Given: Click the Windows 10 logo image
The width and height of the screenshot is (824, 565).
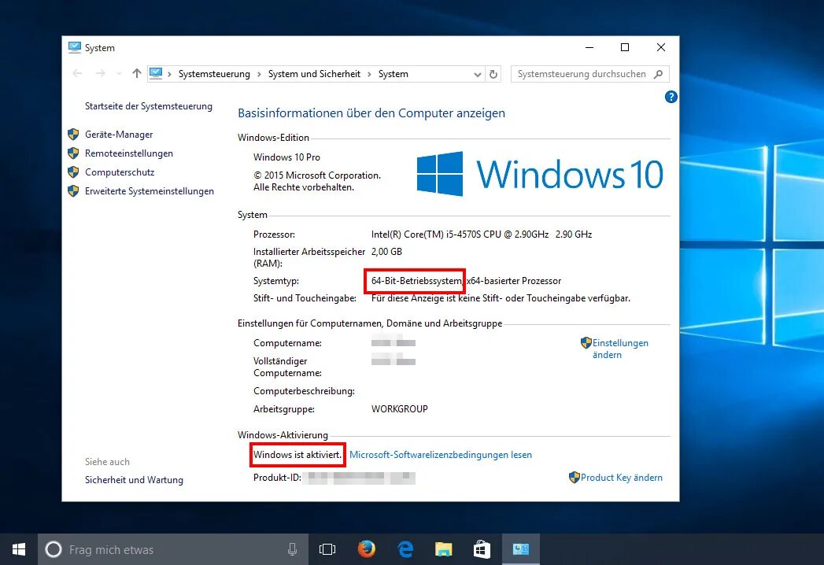Looking at the screenshot, I should [x=540, y=174].
